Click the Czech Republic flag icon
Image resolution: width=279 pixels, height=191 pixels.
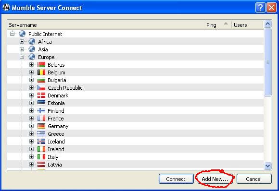(41, 88)
